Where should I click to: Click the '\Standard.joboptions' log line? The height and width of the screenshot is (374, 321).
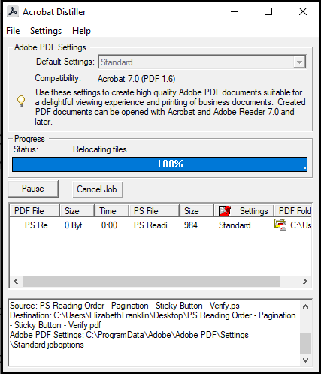tap(47, 345)
